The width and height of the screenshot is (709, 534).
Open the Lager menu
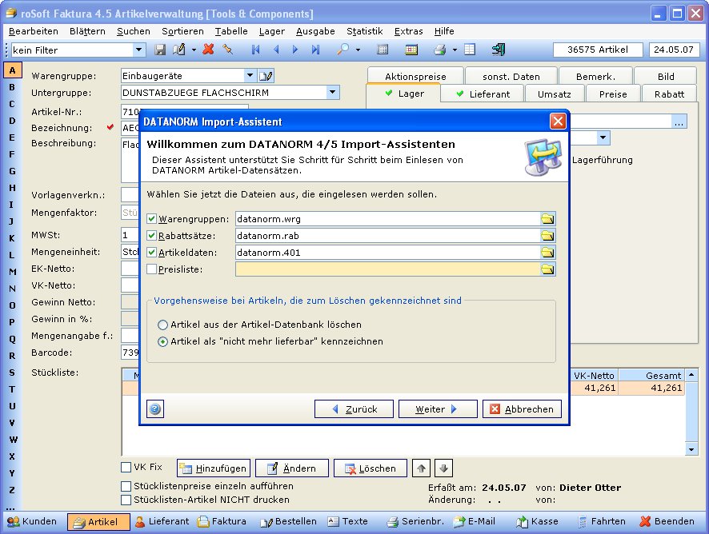271,31
